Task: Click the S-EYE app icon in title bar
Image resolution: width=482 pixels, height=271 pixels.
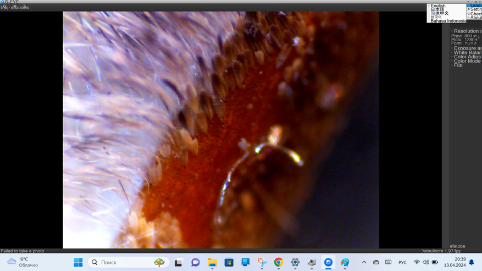Action: (x=2, y=2)
